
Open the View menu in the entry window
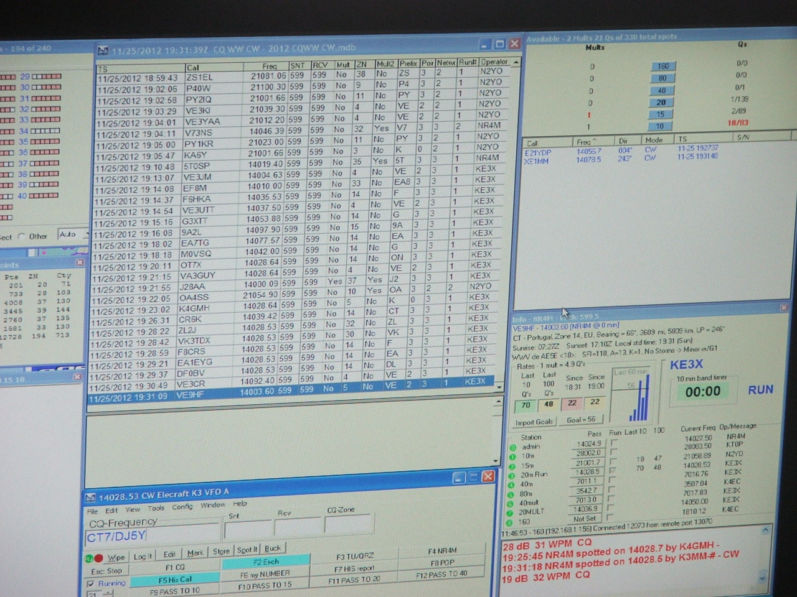[133, 509]
